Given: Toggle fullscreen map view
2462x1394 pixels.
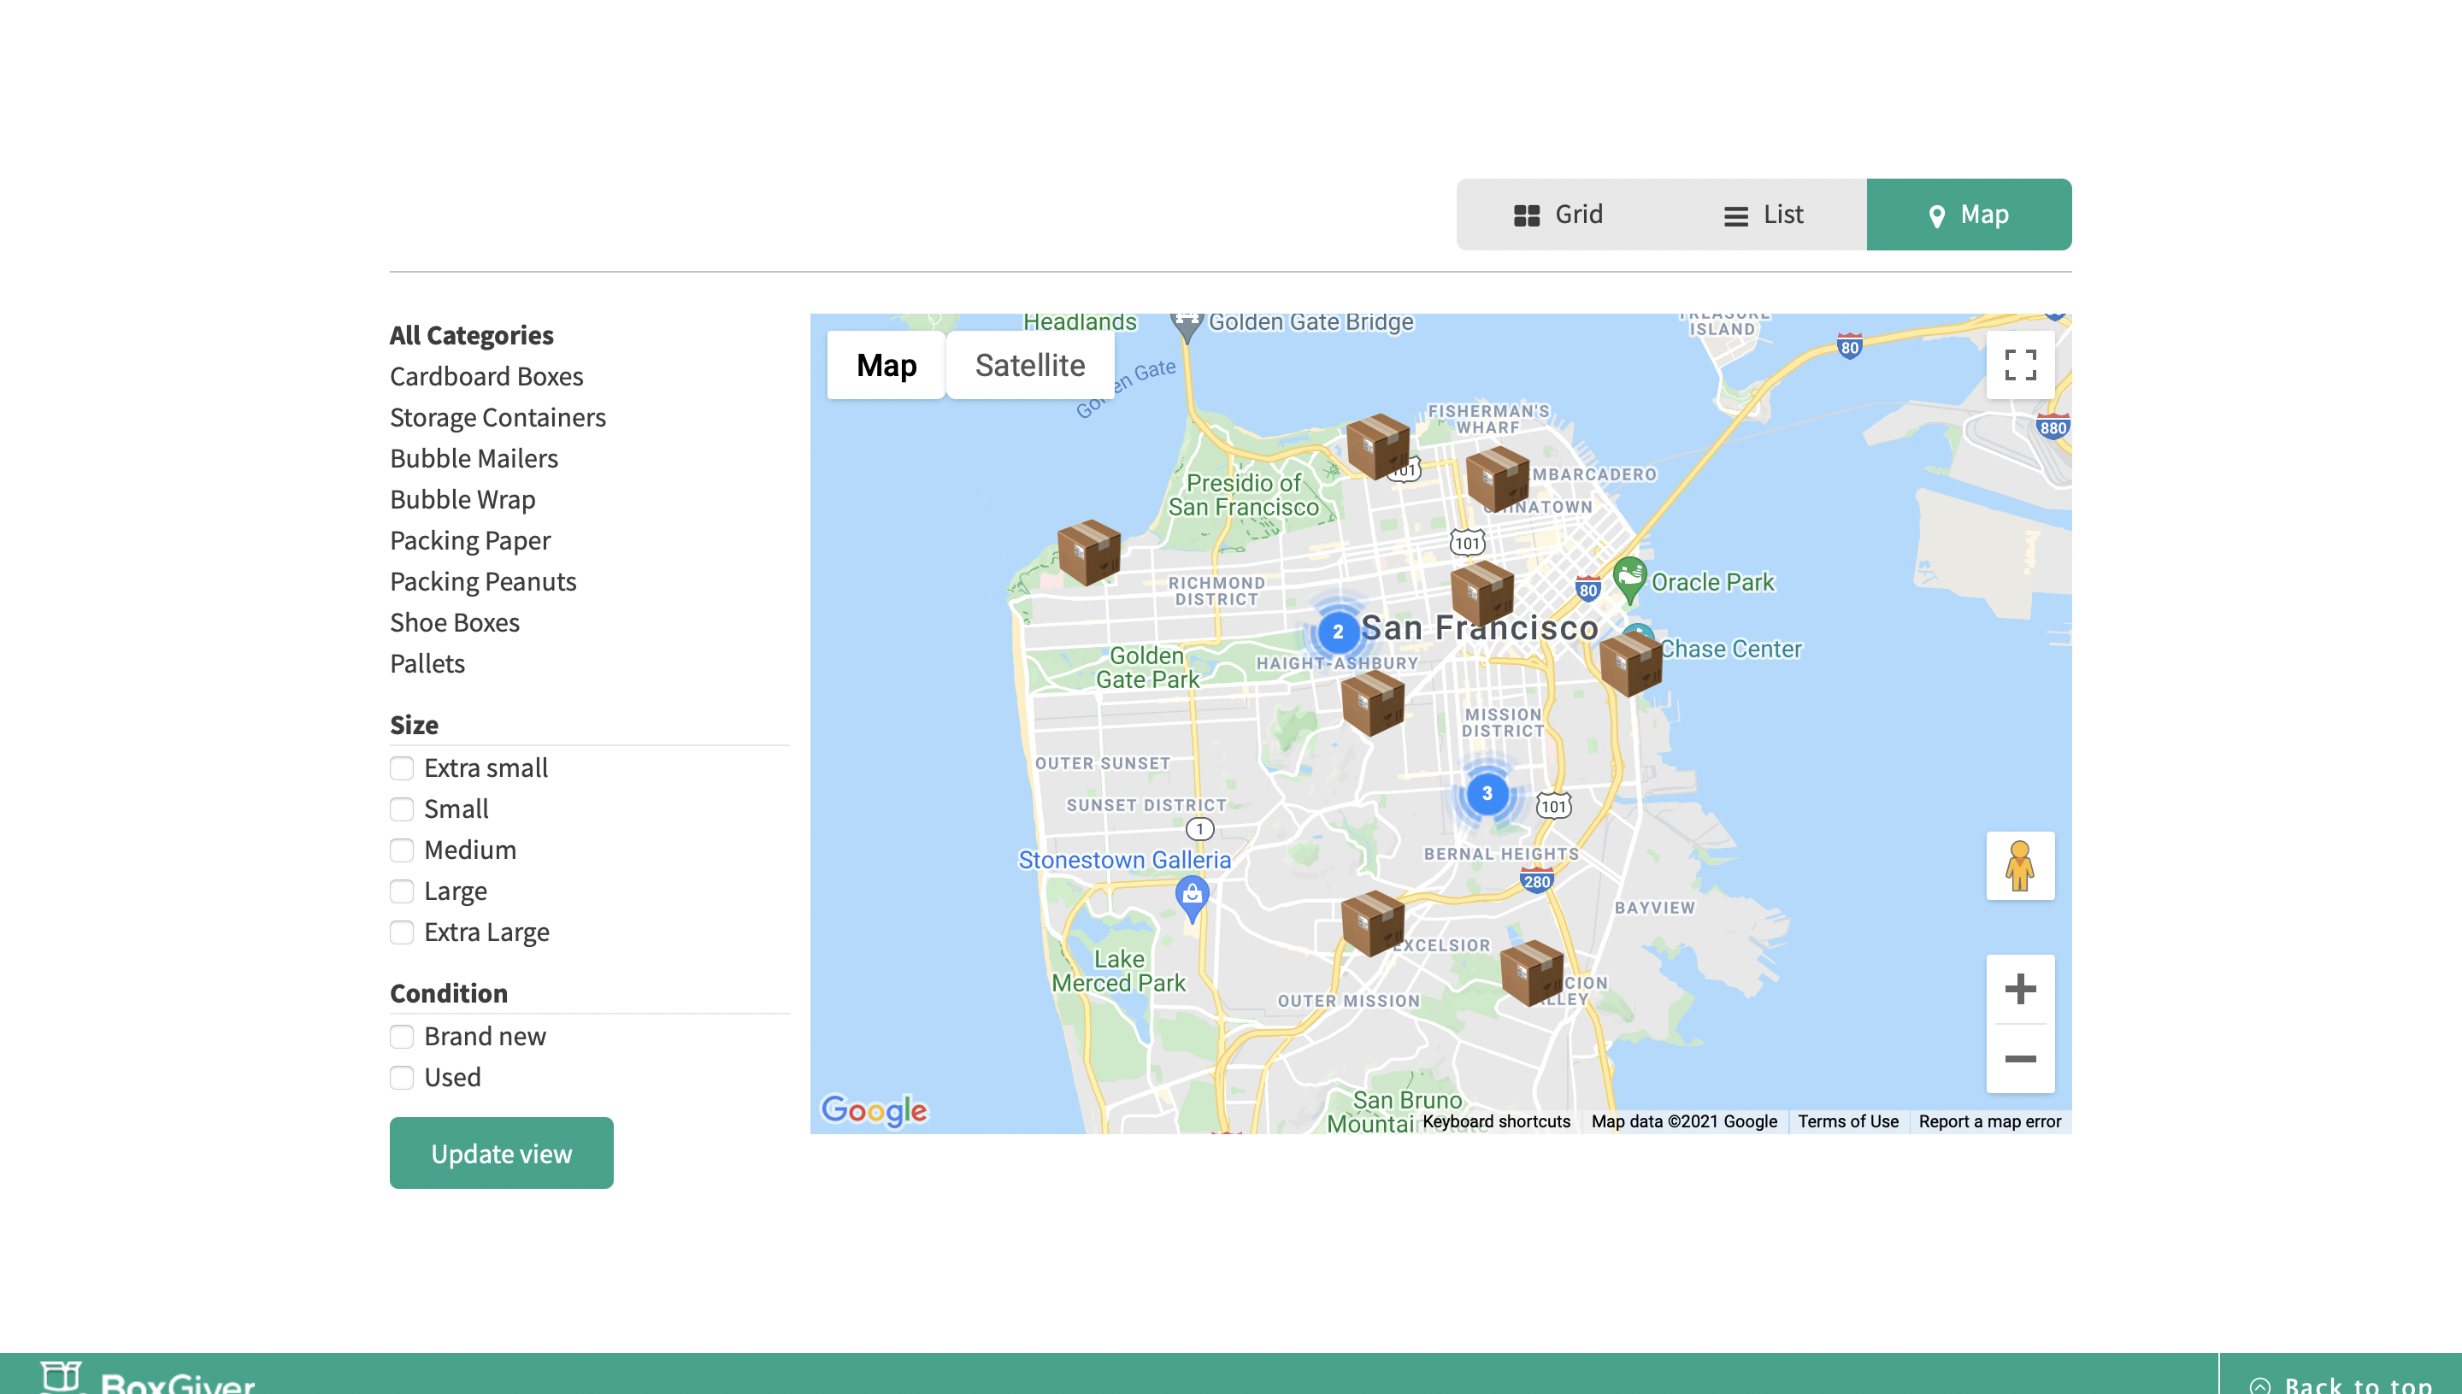Looking at the screenshot, I should point(2019,365).
